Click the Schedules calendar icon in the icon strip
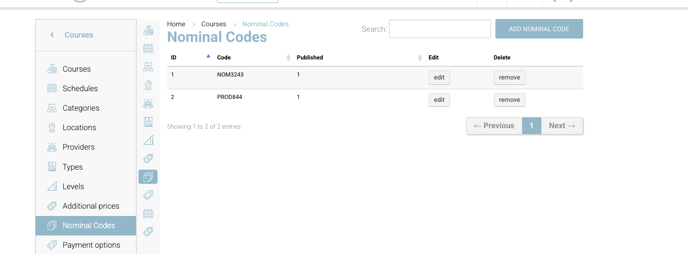688x254 pixels. coord(148,48)
